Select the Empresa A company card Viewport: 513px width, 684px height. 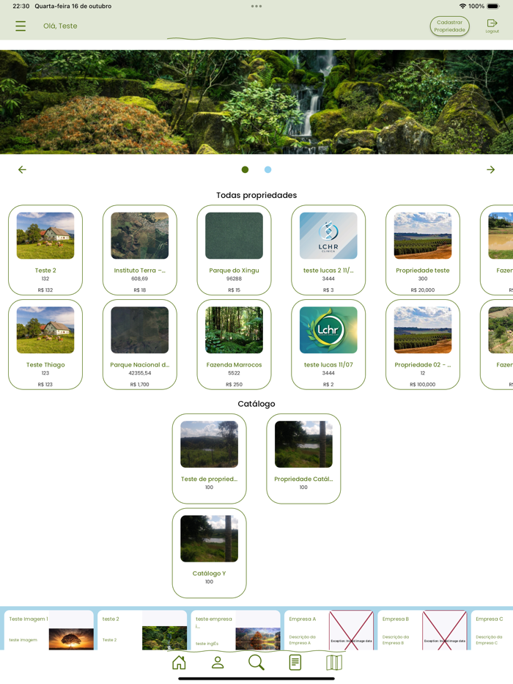pos(329,630)
